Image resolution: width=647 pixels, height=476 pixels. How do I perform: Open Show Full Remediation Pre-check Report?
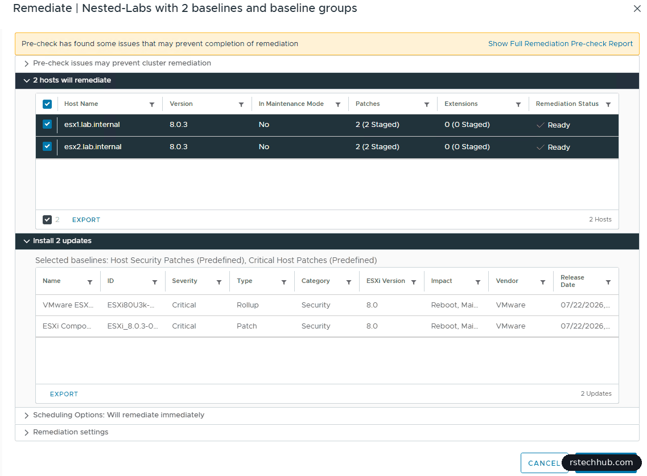pos(560,44)
